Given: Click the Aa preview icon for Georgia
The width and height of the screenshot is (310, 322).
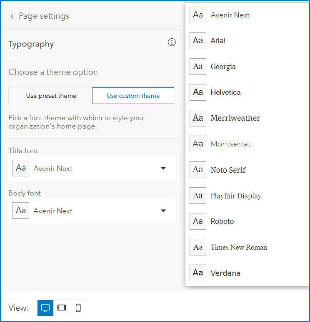Looking at the screenshot, I should pyautogui.click(x=198, y=67).
